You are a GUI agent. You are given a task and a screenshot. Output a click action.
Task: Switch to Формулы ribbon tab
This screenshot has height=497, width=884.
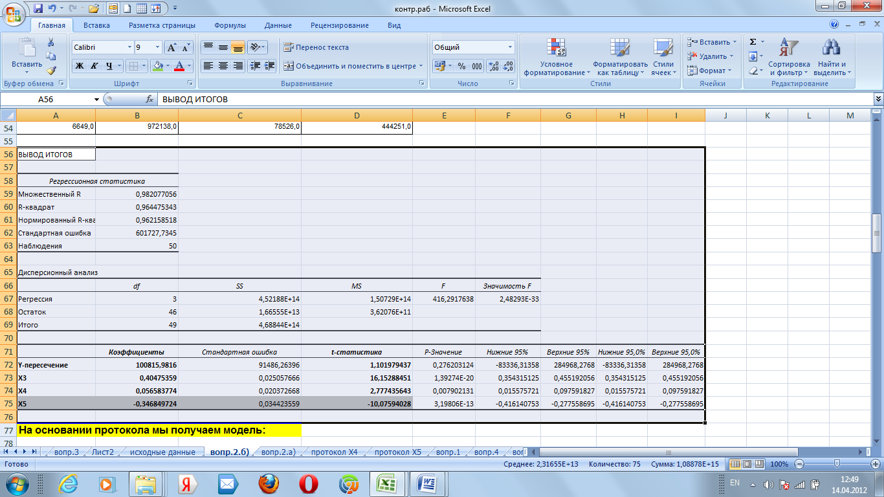(230, 25)
